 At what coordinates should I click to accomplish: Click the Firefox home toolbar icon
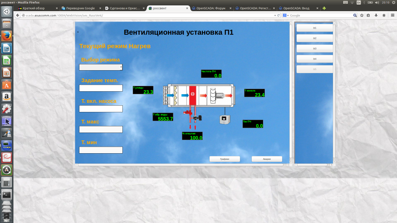[384, 15]
